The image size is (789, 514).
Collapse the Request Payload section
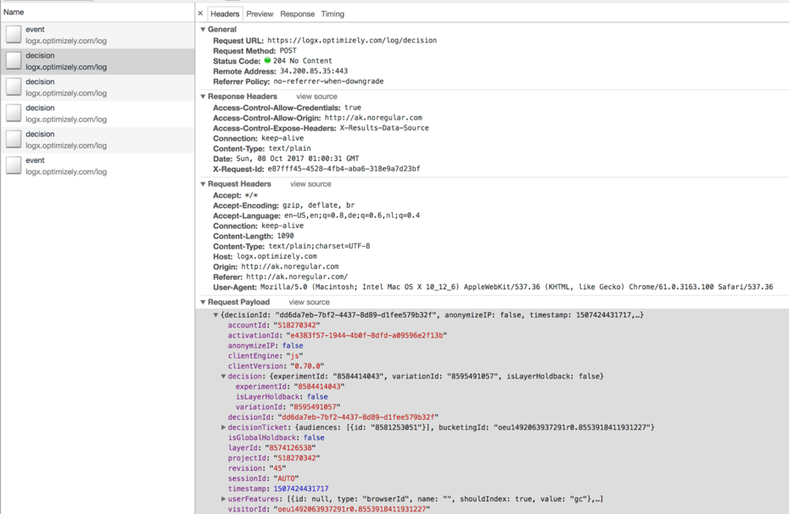click(x=204, y=302)
